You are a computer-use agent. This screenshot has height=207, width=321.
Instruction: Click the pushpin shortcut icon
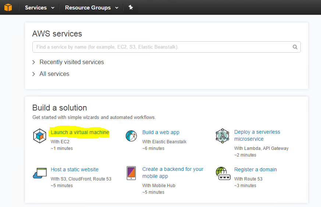pos(131,8)
